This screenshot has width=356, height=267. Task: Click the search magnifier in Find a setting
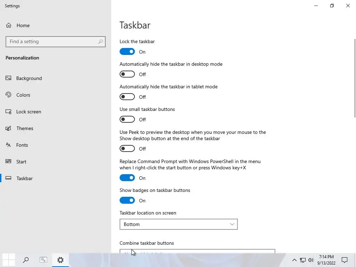click(100, 42)
